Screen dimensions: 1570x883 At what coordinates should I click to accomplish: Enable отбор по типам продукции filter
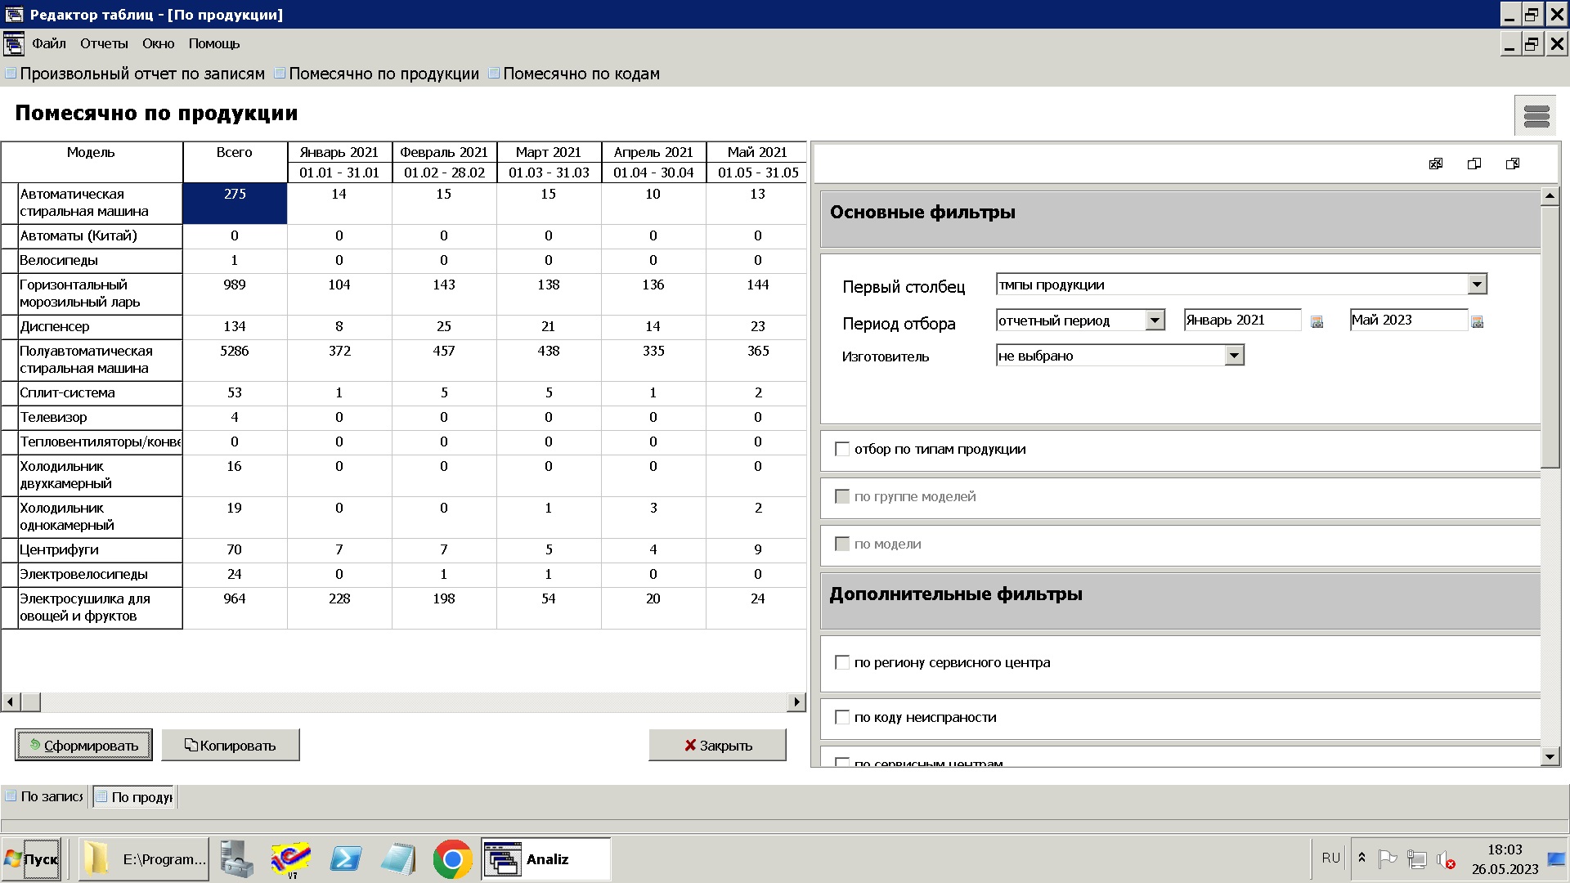click(x=842, y=448)
